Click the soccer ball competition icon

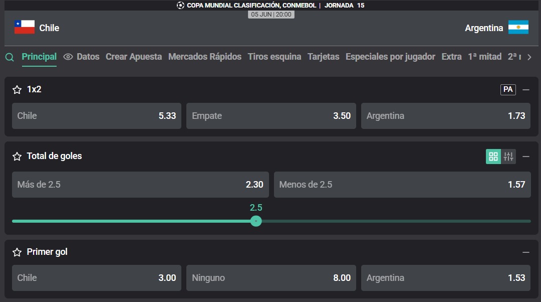tap(181, 6)
